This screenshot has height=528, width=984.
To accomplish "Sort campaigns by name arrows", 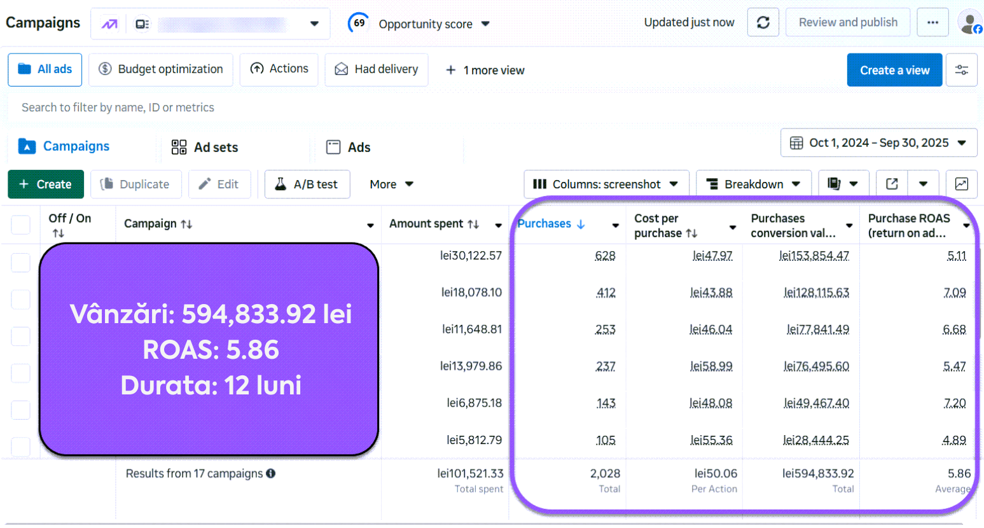I will (186, 224).
